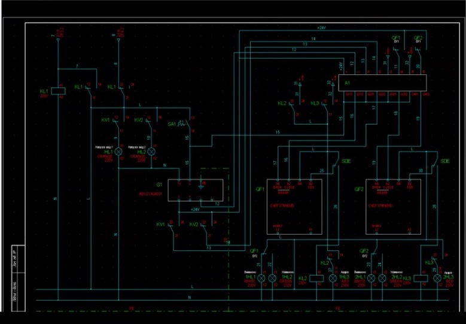The height and width of the screenshot is (324, 466).
Task: Select the A1 controller module rectangle
Action: pyautogui.click(x=382, y=83)
